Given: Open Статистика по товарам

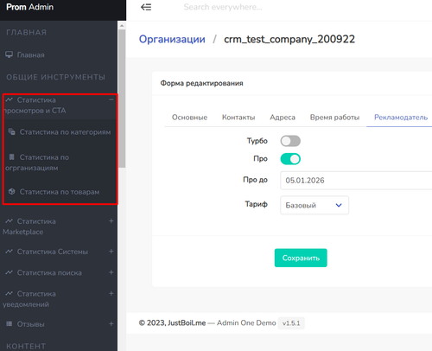Looking at the screenshot, I should coord(60,192).
